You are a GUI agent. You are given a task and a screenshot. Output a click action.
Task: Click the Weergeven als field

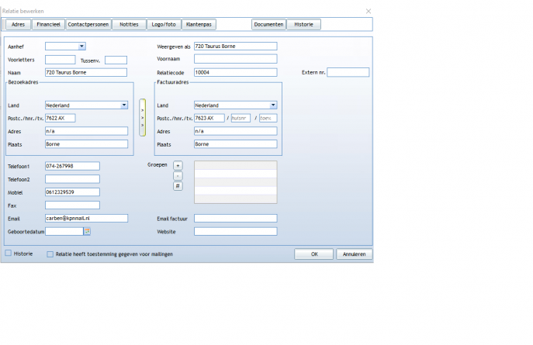tap(236, 47)
